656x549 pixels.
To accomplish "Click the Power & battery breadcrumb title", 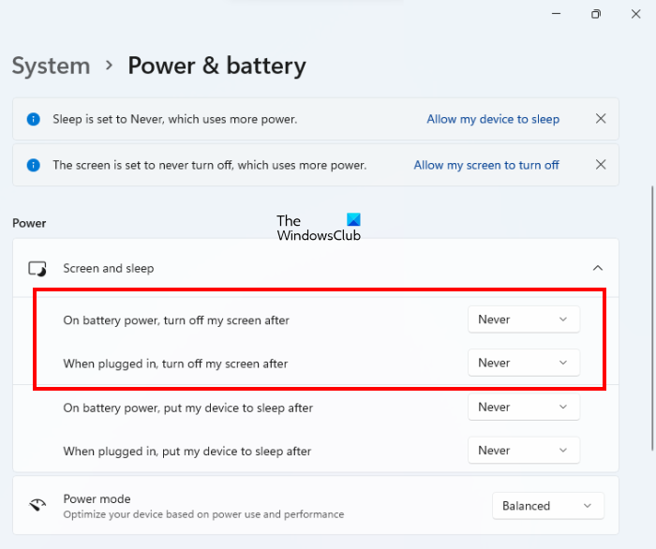I will pos(216,66).
